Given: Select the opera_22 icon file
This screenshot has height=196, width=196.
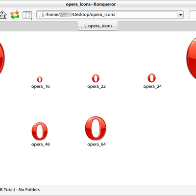Looking at the screenshot, I should point(96,78).
